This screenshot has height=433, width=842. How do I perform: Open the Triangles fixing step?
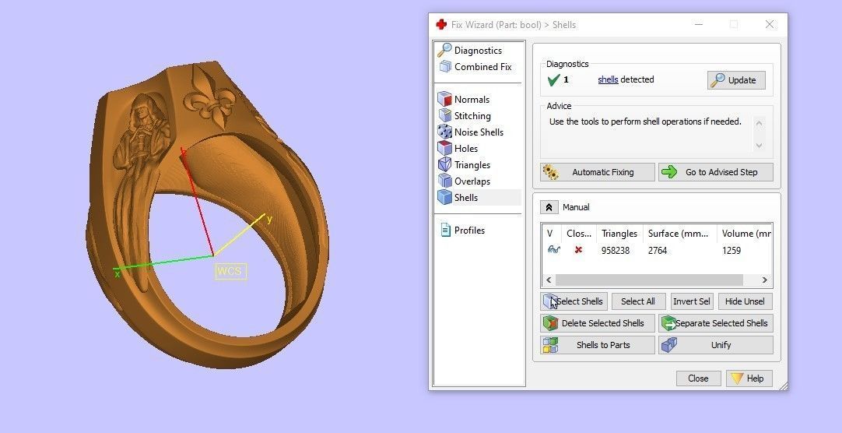pos(472,165)
